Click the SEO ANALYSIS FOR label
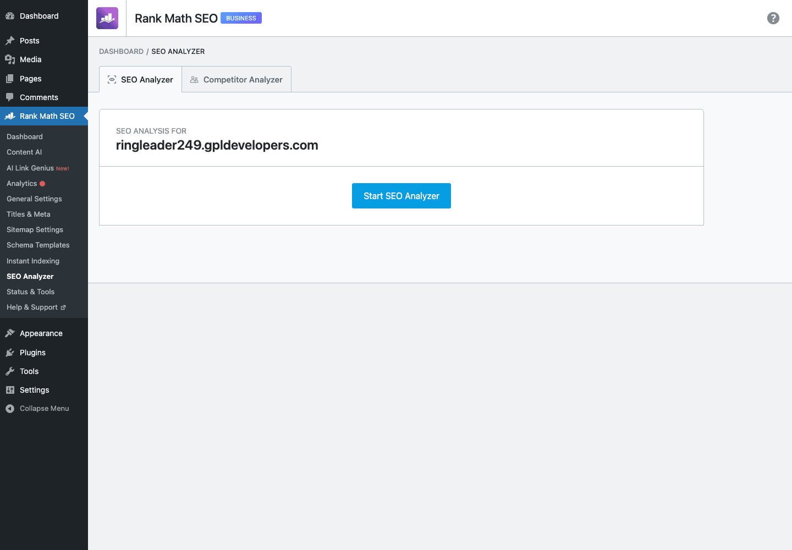The image size is (792, 550). [151, 131]
